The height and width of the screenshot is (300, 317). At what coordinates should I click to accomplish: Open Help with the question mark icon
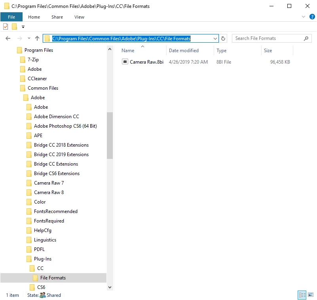click(x=312, y=17)
